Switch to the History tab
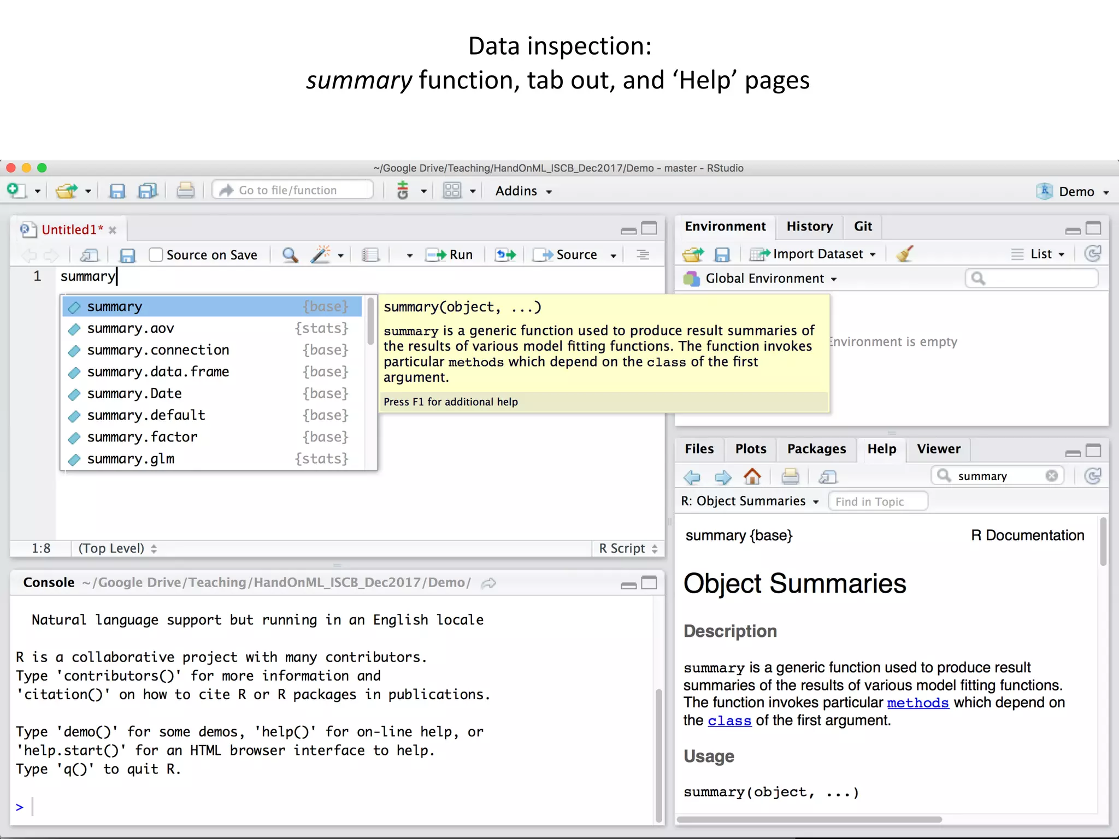This screenshot has height=839, width=1119. click(x=810, y=226)
